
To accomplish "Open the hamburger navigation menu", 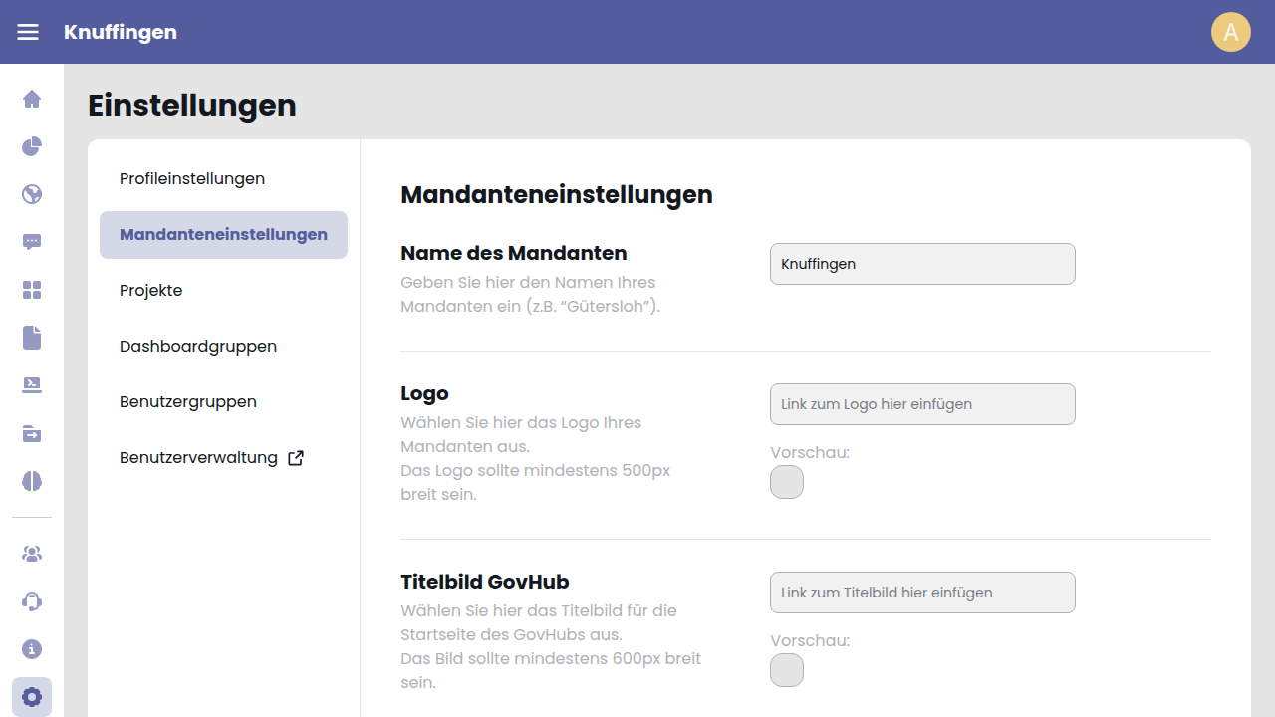I will coord(28,32).
